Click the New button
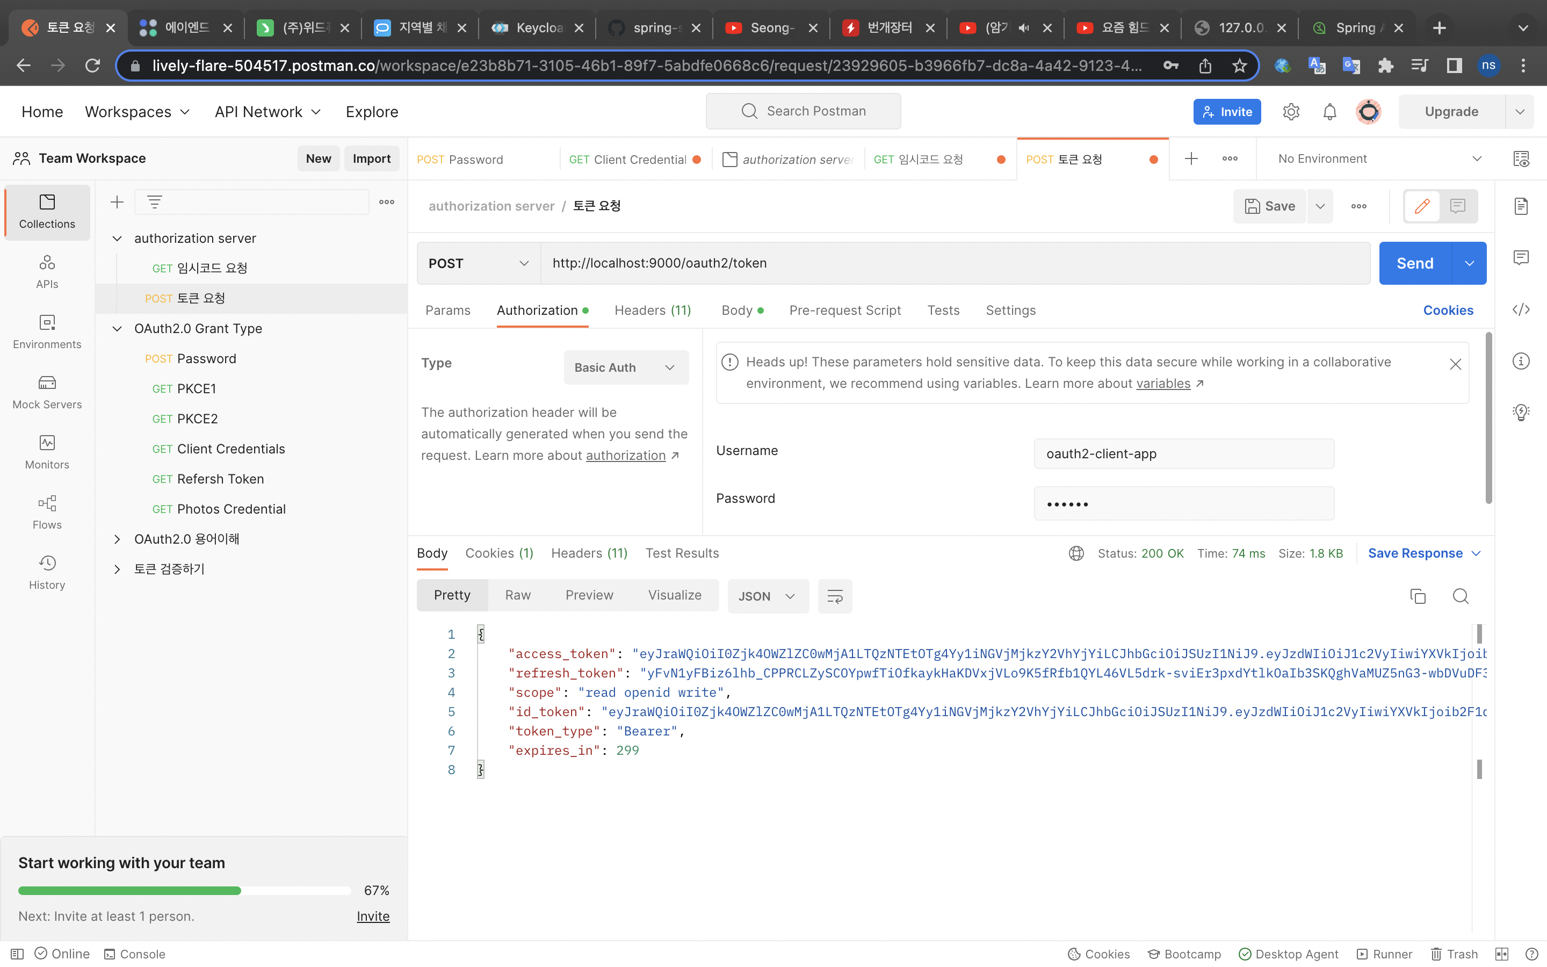This screenshot has width=1547, height=967. pyautogui.click(x=319, y=158)
